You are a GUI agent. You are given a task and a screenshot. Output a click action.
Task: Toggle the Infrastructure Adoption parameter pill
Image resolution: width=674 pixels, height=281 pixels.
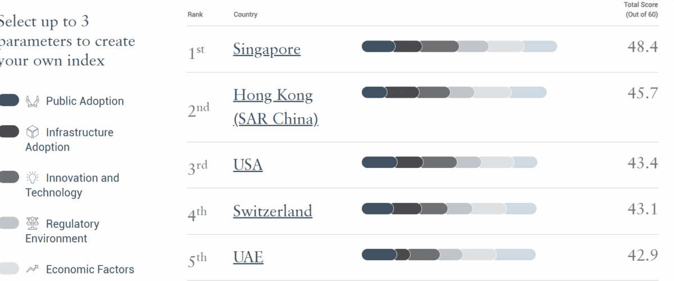point(10,132)
